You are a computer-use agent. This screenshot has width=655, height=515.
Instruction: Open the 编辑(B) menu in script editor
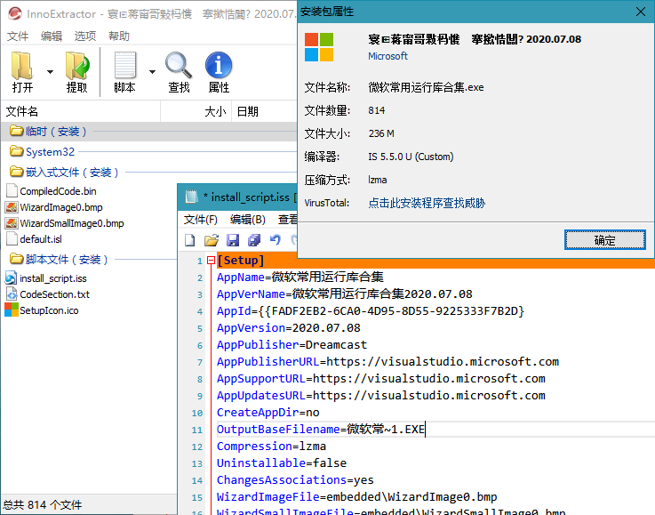coord(247,220)
